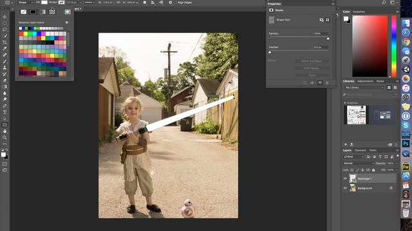
Task: Toggle the layer filter switch
Action: click(398, 156)
